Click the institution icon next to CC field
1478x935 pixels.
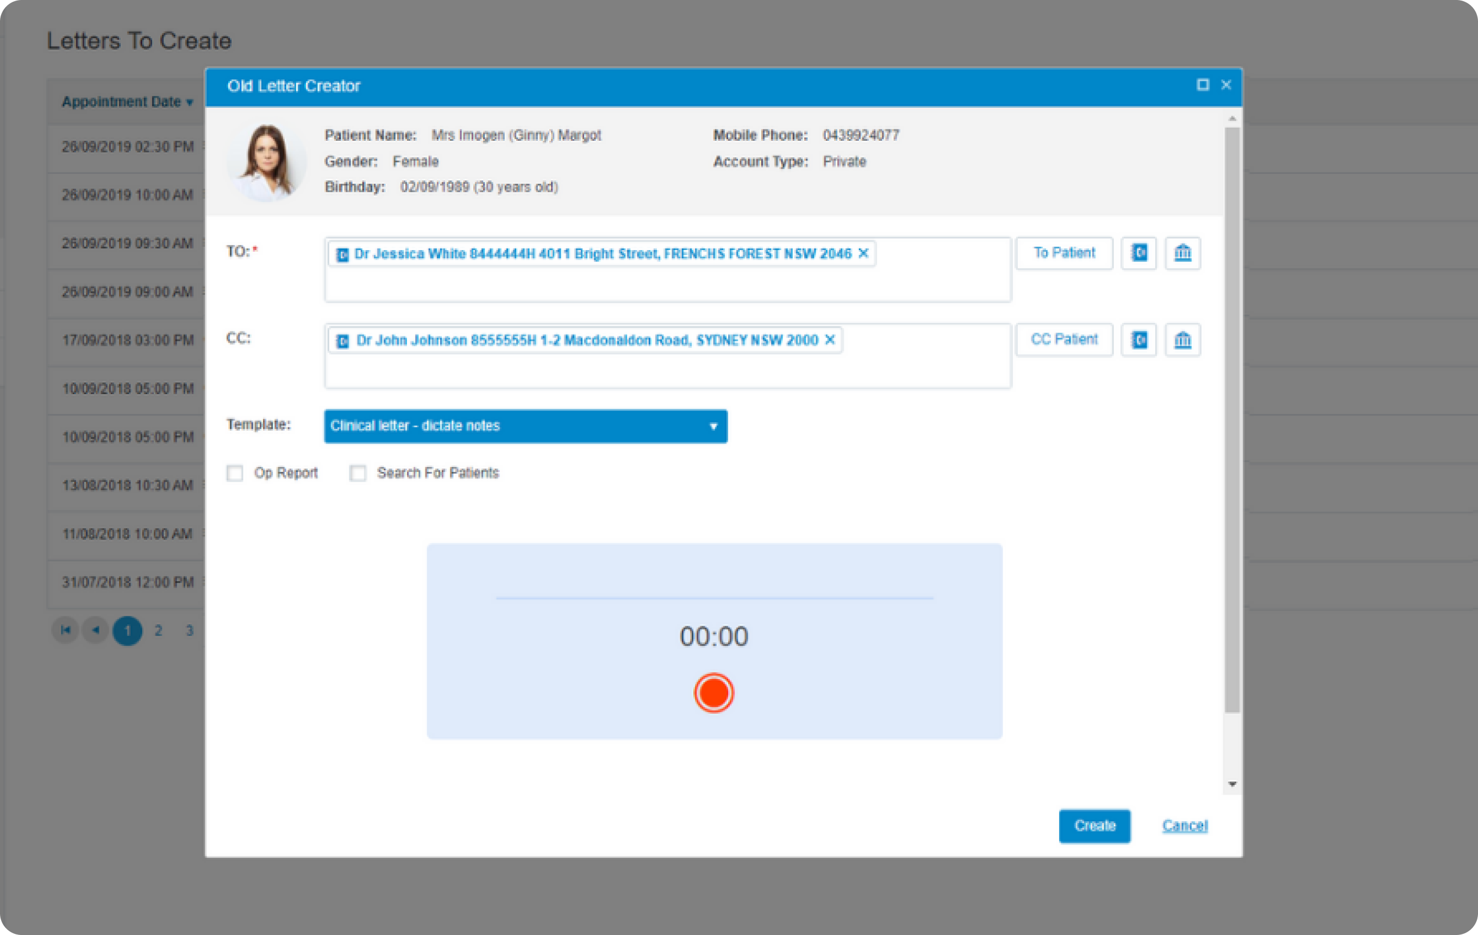tap(1181, 340)
